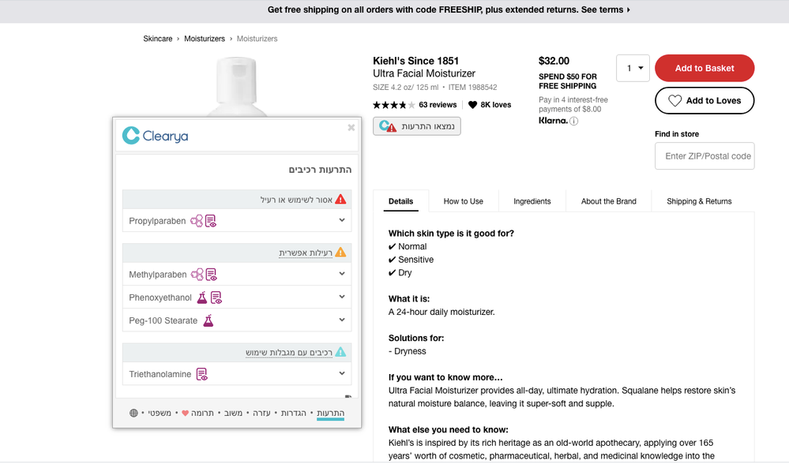Click the Clearya logo in popup header
Screen dimensions: 789x464
click(156, 137)
